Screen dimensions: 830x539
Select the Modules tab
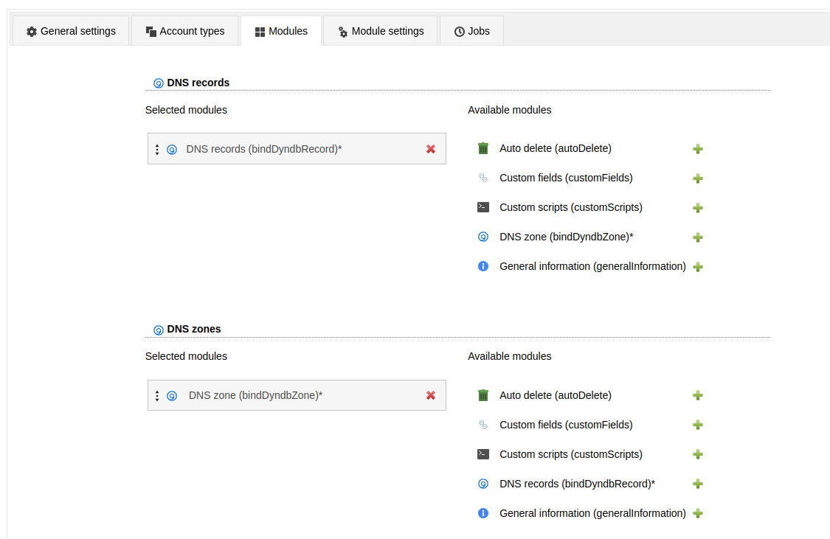[x=281, y=31]
